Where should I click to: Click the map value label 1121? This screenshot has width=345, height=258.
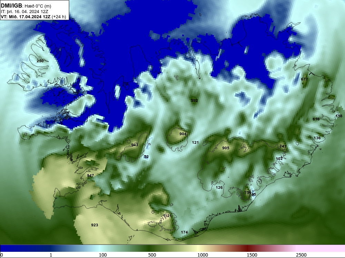point(167,216)
